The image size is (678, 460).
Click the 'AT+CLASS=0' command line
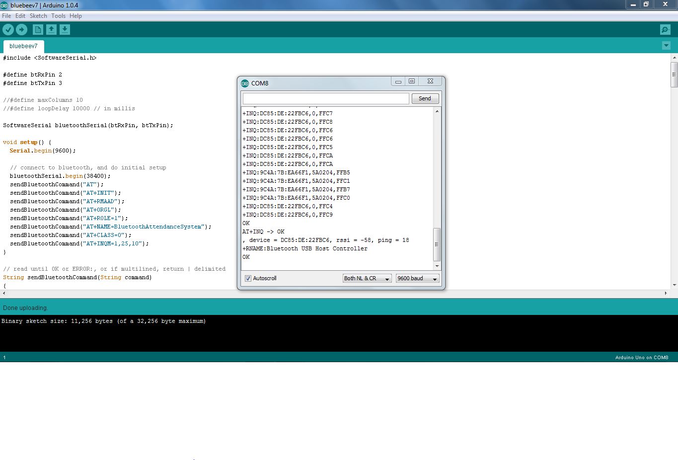click(71, 235)
